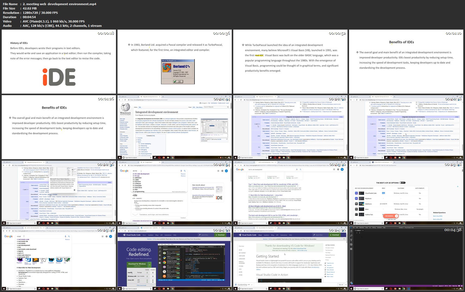Open the Google apps grid icon in the 00:02:54 frame
The image size is (465, 292).
(x=218, y=171)
